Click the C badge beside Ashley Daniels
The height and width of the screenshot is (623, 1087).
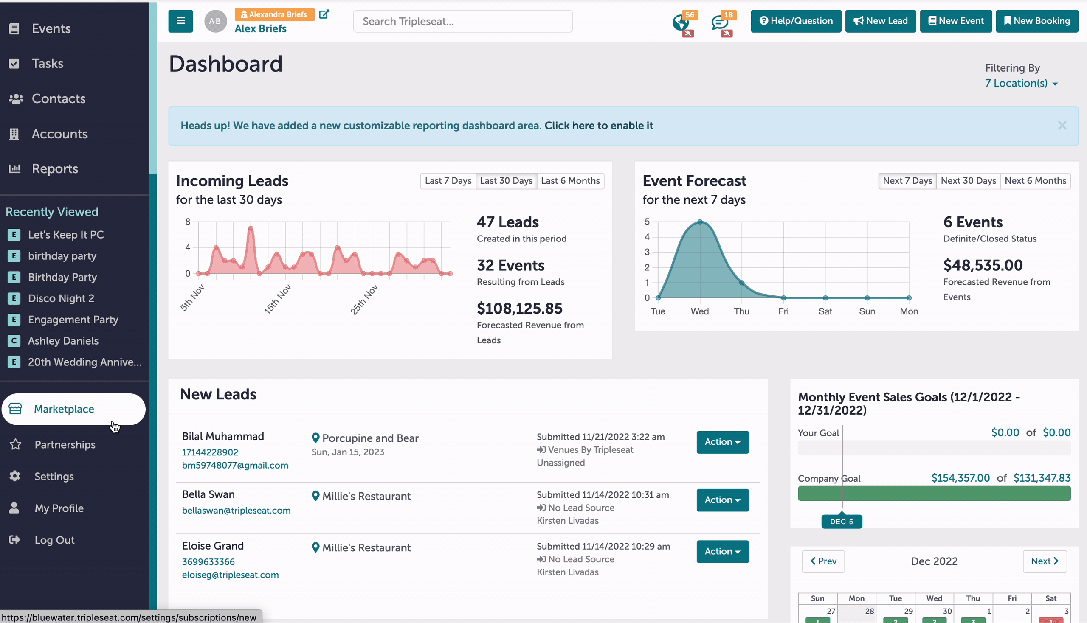[14, 341]
